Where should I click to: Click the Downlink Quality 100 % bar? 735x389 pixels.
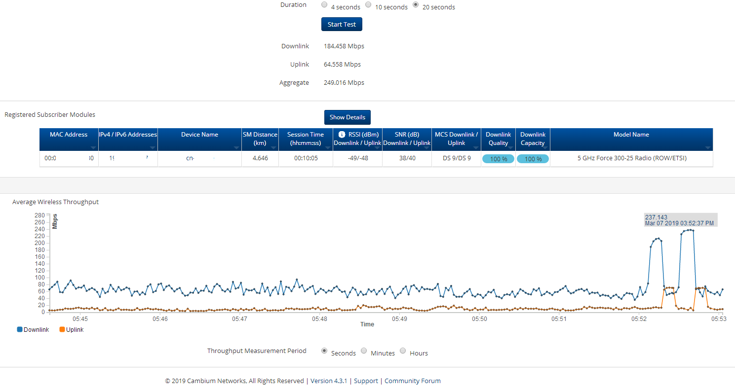tap(498, 159)
